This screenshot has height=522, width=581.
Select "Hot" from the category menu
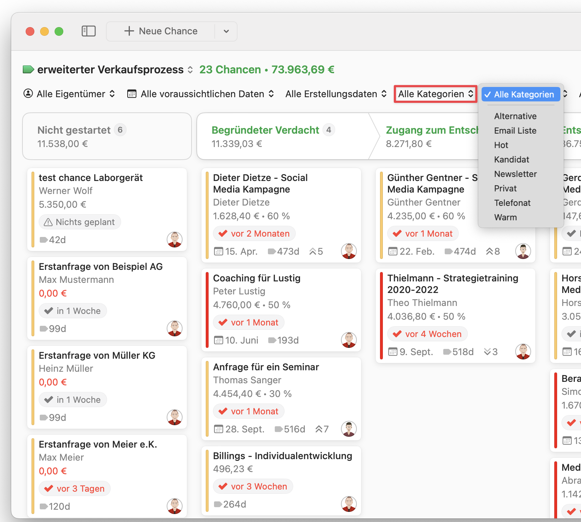(501, 145)
